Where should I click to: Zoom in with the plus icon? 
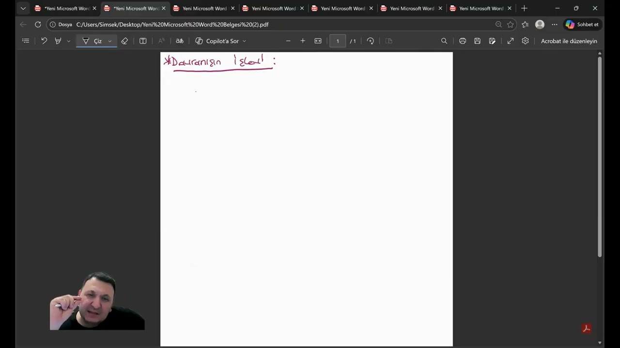pyautogui.click(x=303, y=41)
